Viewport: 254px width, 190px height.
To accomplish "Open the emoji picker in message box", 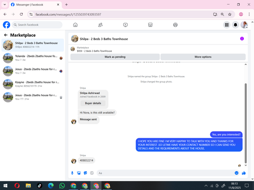I will (237, 173).
